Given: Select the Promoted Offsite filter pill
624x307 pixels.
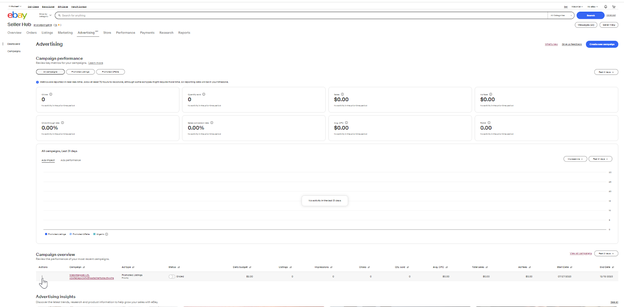Looking at the screenshot, I should [x=110, y=72].
